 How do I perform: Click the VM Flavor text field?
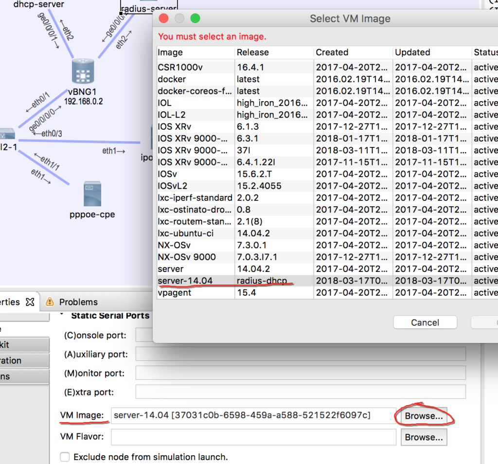[253, 437]
